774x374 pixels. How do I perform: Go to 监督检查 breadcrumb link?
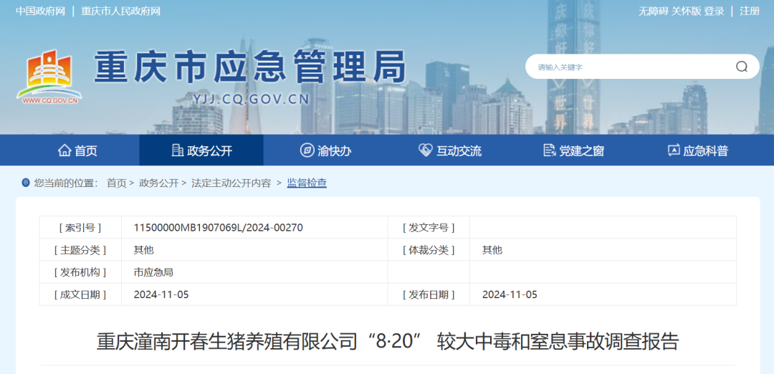[307, 183]
